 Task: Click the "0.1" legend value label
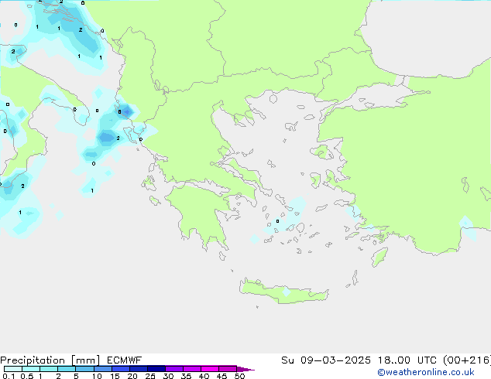pyautogui.click(x=9, y=376)
